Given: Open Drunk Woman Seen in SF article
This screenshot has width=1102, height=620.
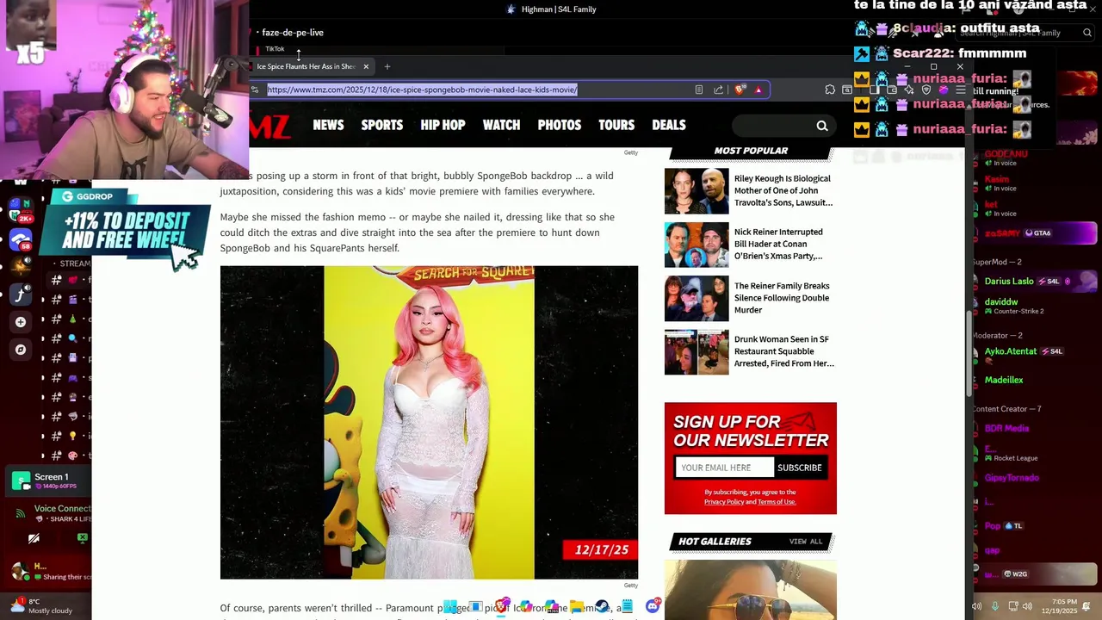Looking at the screenshot, I should click(783, 351).
